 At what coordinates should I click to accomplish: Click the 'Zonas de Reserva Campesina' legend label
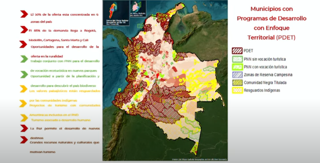coord(268,75)
